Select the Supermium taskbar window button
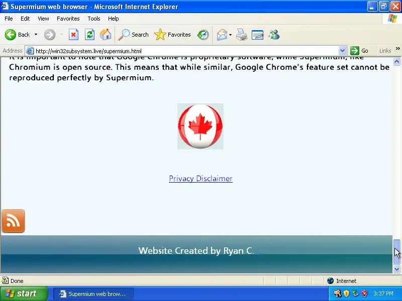The image size is (402, 301). 93,294
